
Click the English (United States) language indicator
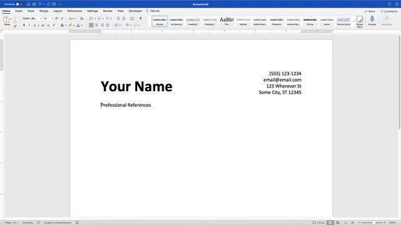58,222
